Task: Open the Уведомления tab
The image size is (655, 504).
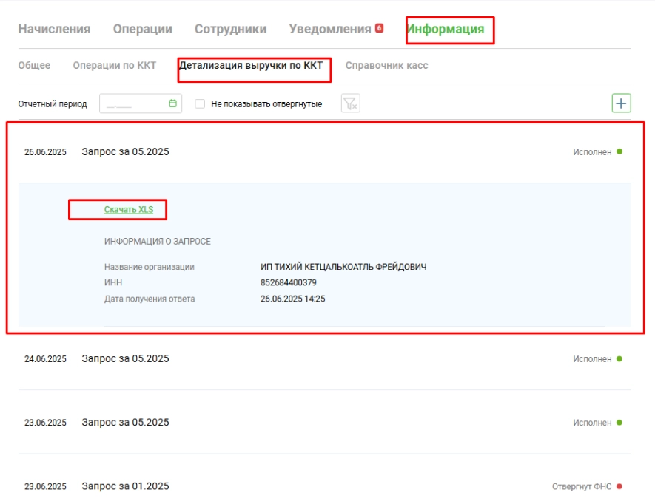Action: click(x=329, y=30)
